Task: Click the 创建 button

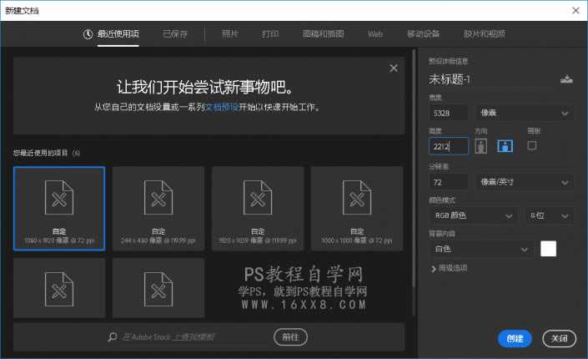Action: (515, 338)
